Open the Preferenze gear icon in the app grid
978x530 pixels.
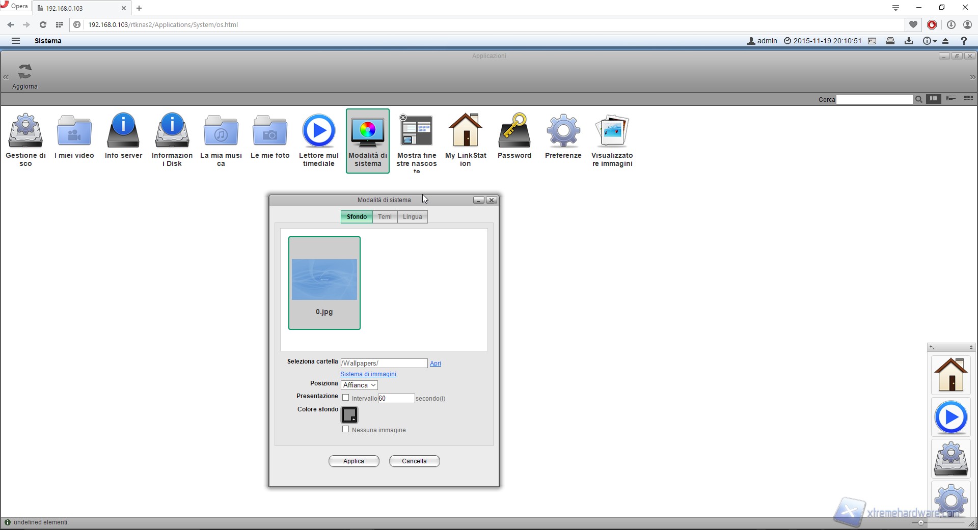coord(563,131)
